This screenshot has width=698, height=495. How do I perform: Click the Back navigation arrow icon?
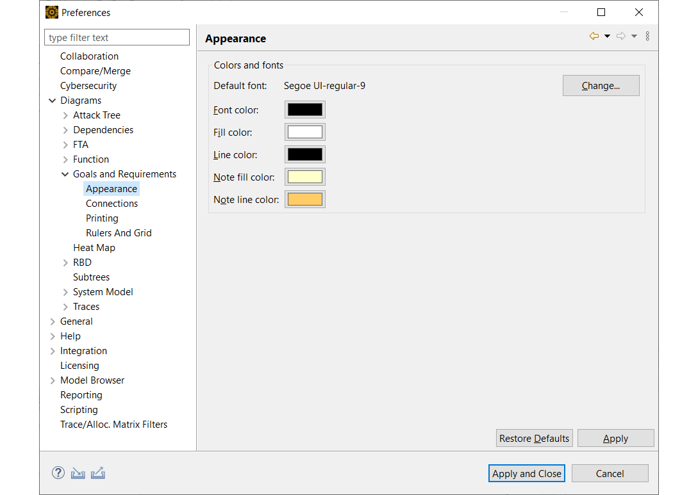pos(594,37)
